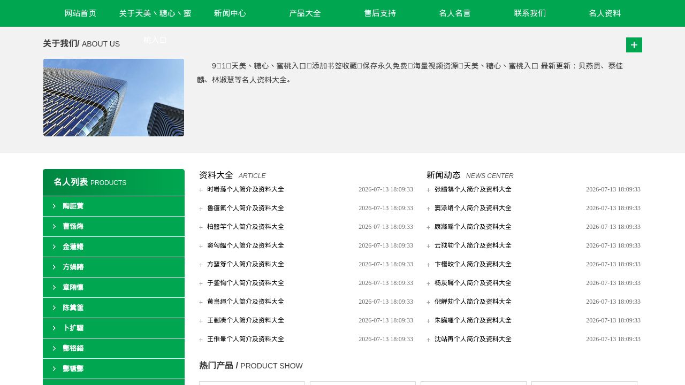685x385 pixels.
Task: Click the skyscraper image in About Us
Action: click(113, 97)
